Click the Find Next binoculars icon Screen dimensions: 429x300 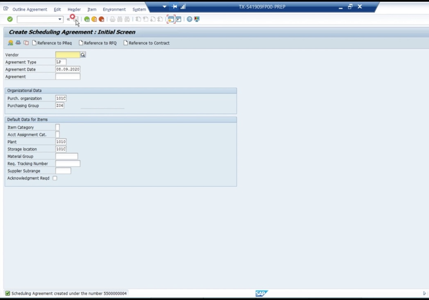pos(127,19)
